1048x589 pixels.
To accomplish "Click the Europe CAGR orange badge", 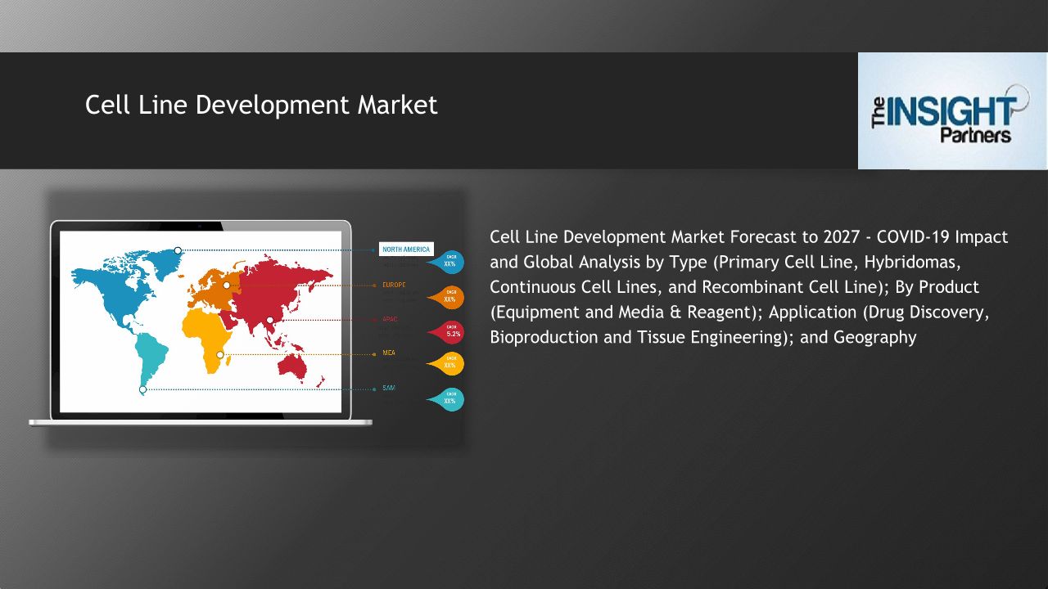I will (449, 298).
